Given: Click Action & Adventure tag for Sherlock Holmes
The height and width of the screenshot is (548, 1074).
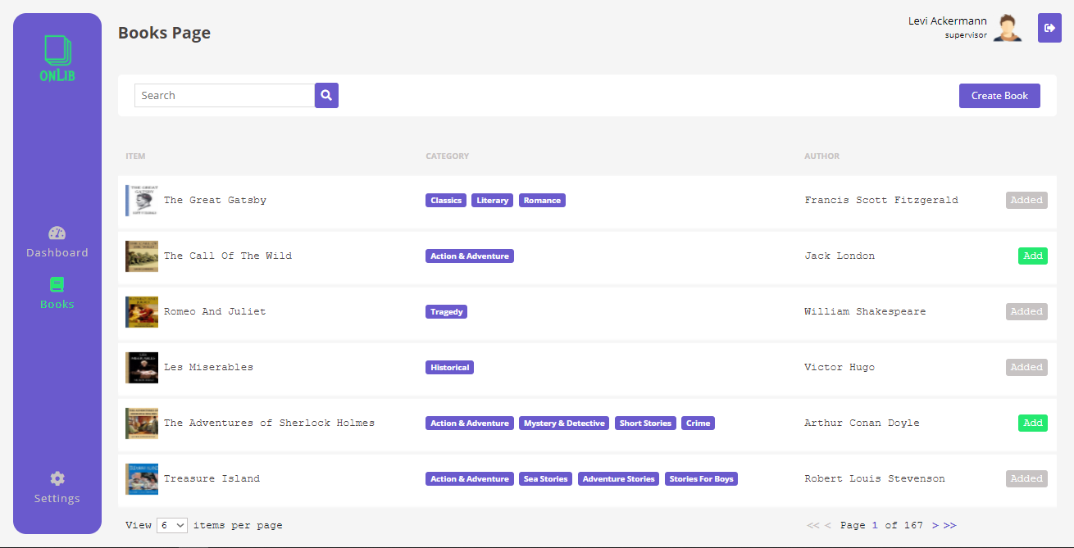Looking at the screenshot, I should [470, 423].
